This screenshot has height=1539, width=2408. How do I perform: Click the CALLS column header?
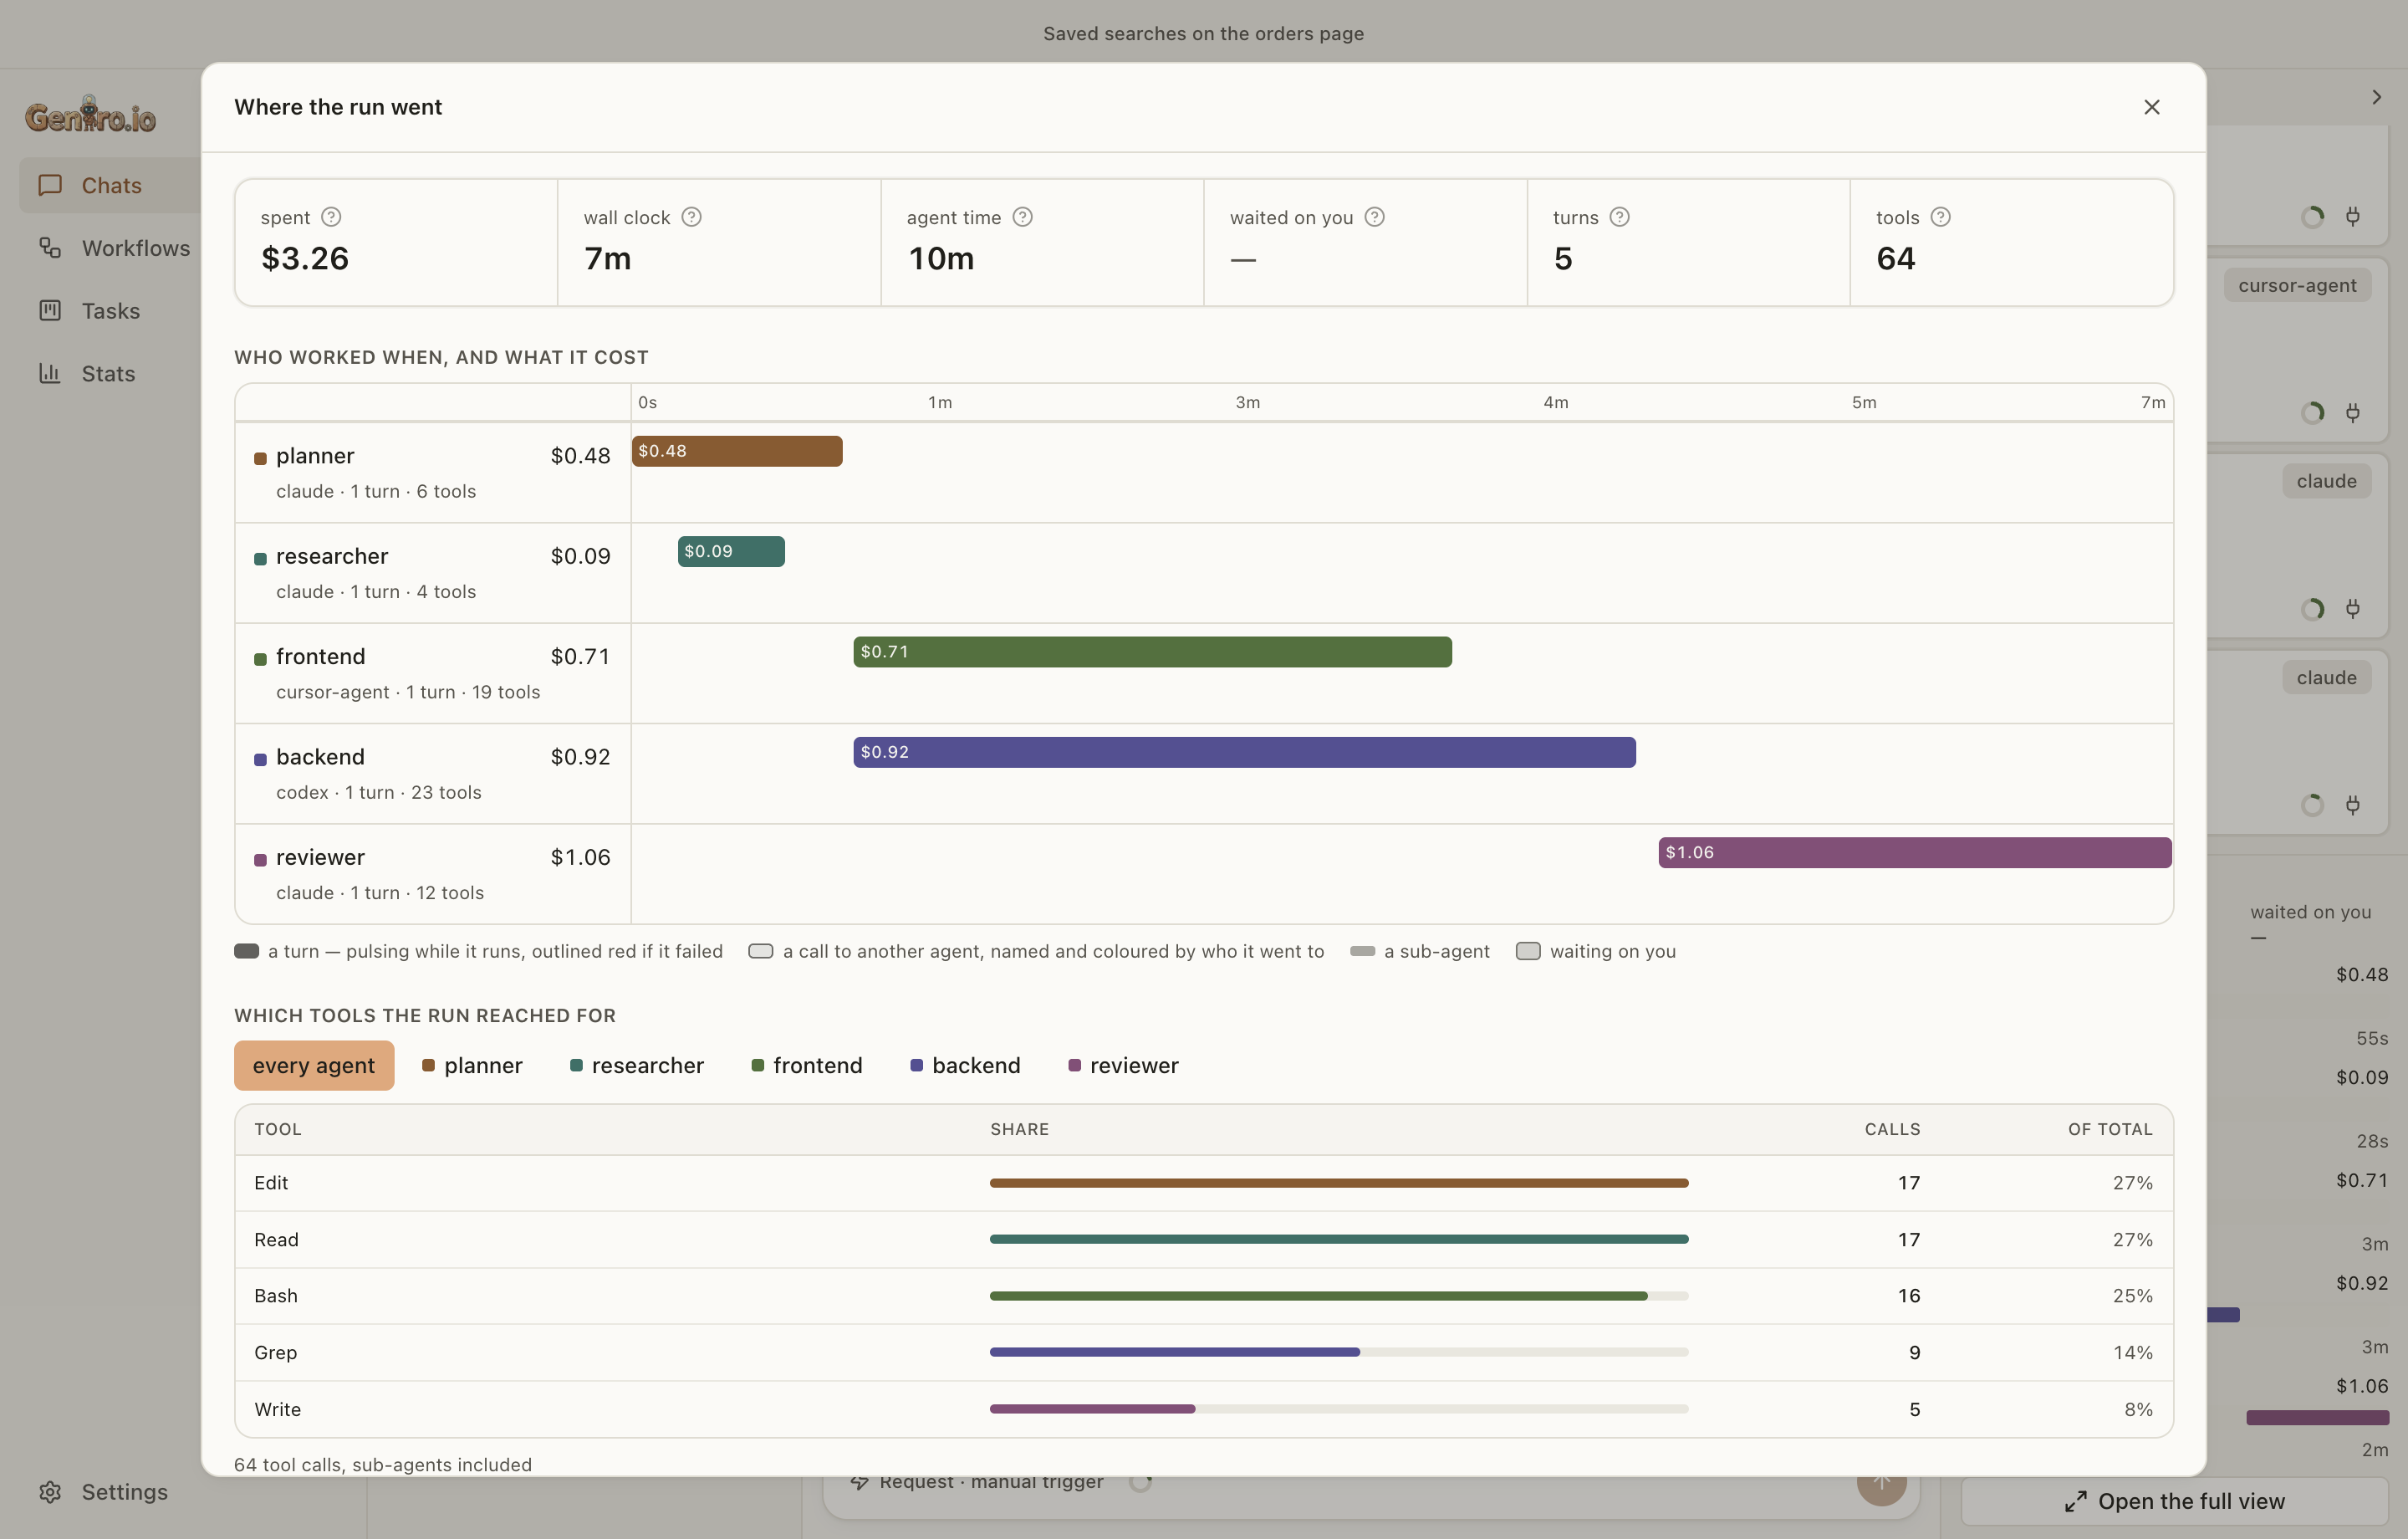(x=1892, y=1128)
